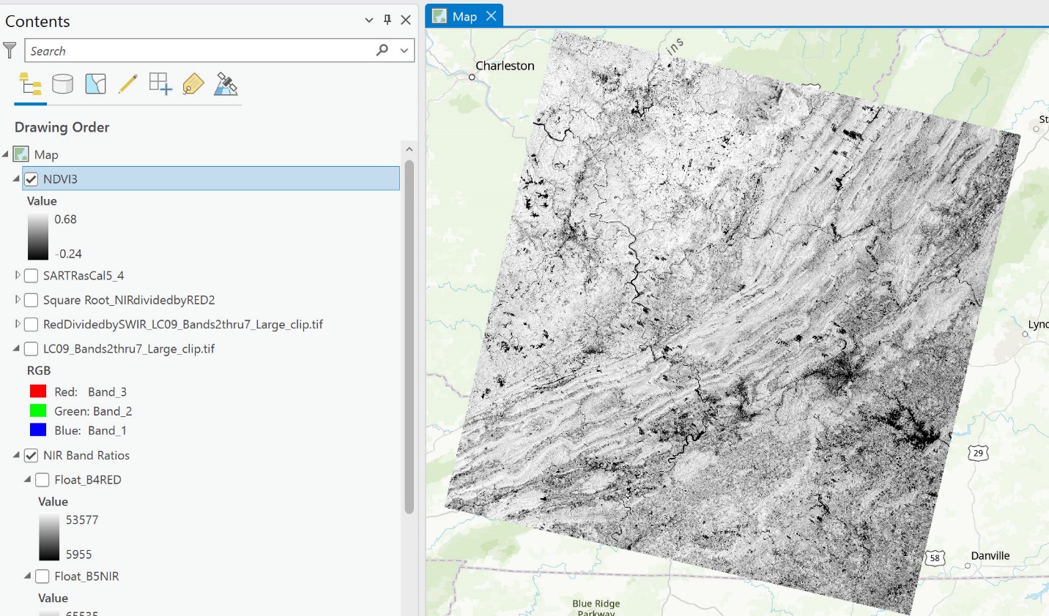Image resolution: width=1049 pixels, height=616 pixels.
Task: Select the Float_B5NIR layer name
Action: [86, 576]
